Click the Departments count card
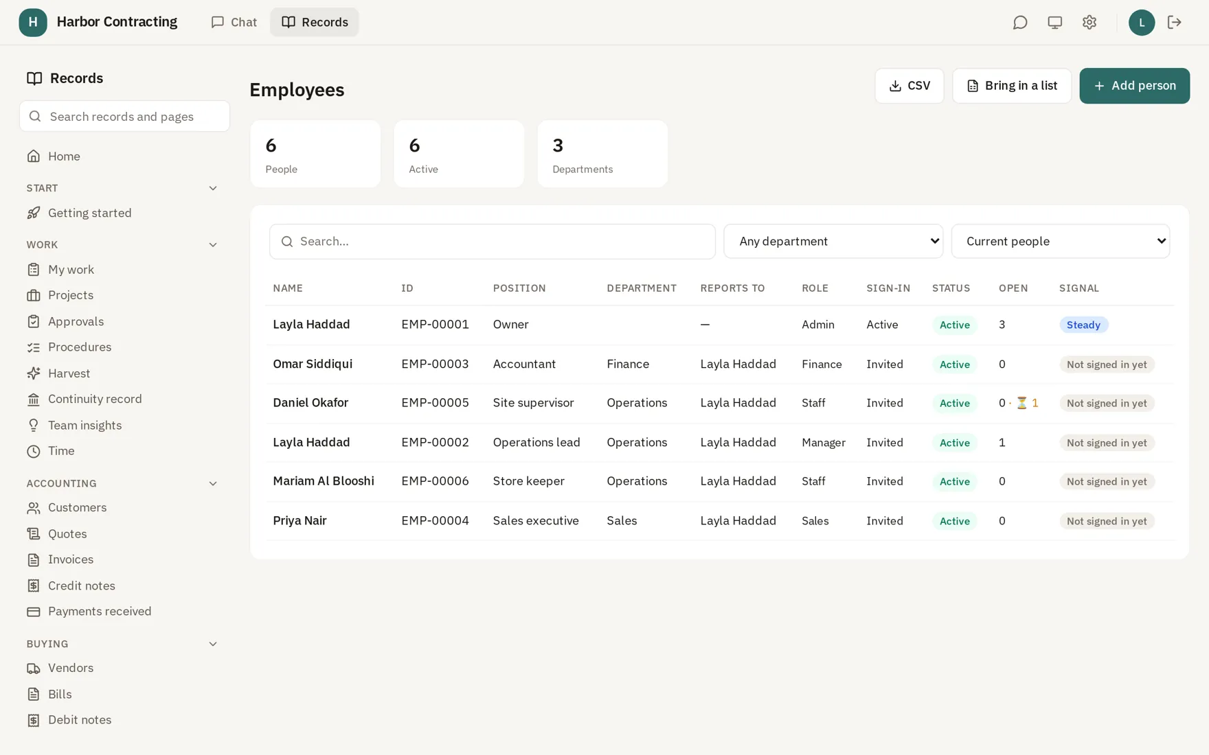 pos(602,154)
